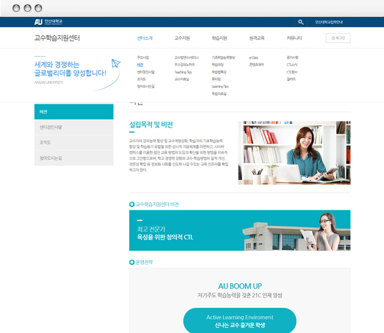Viewport: 384px width, 333px height.
Task: Click hexagon bullet beside 운영전략 heading
Action: (132, 262)
